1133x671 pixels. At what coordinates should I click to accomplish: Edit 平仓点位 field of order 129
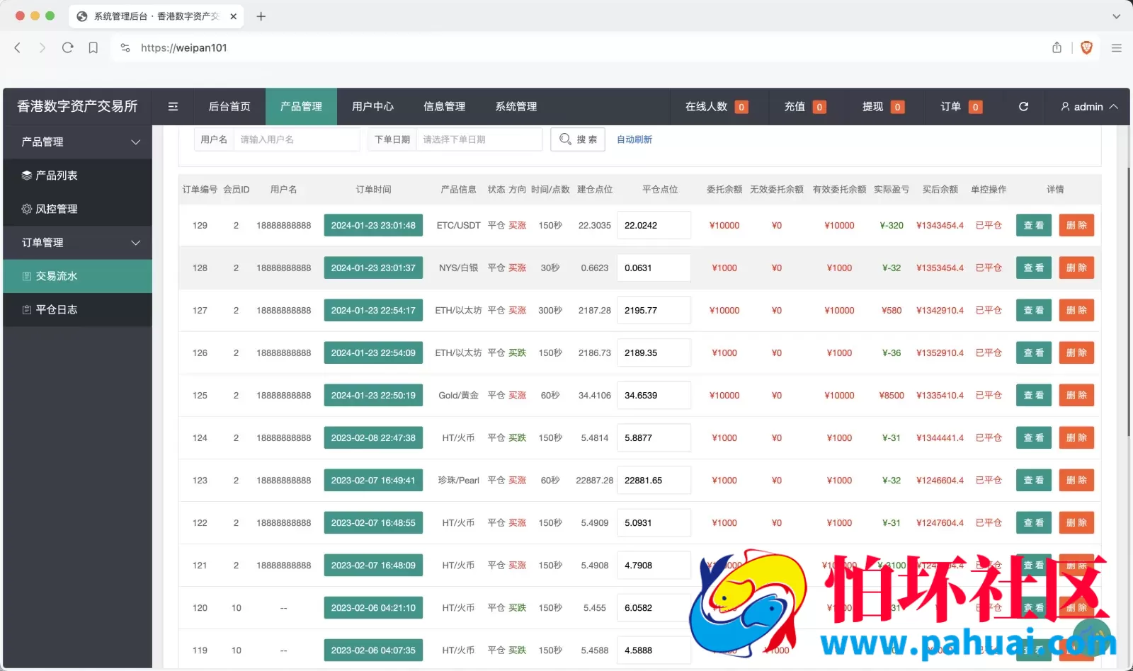coord(654,225)
